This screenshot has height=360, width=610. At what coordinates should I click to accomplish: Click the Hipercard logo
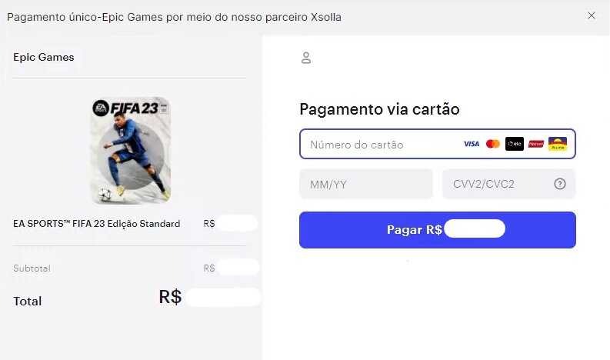pos(535,144)
